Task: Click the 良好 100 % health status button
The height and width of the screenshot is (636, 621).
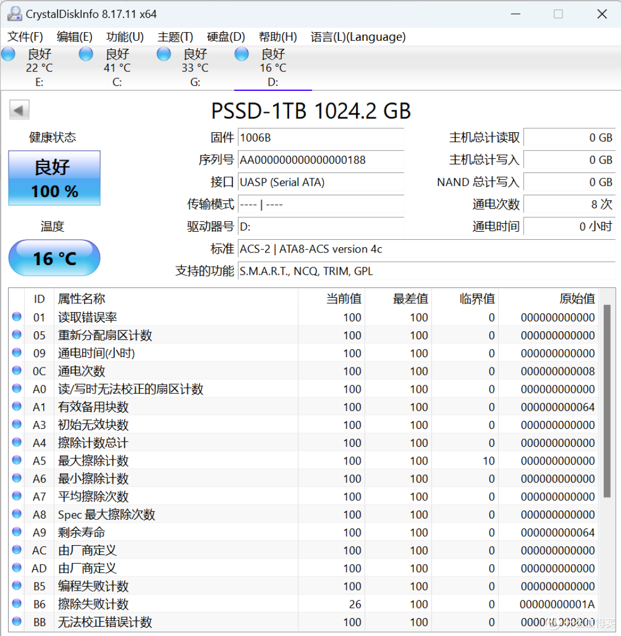Action: pos(55,178)
